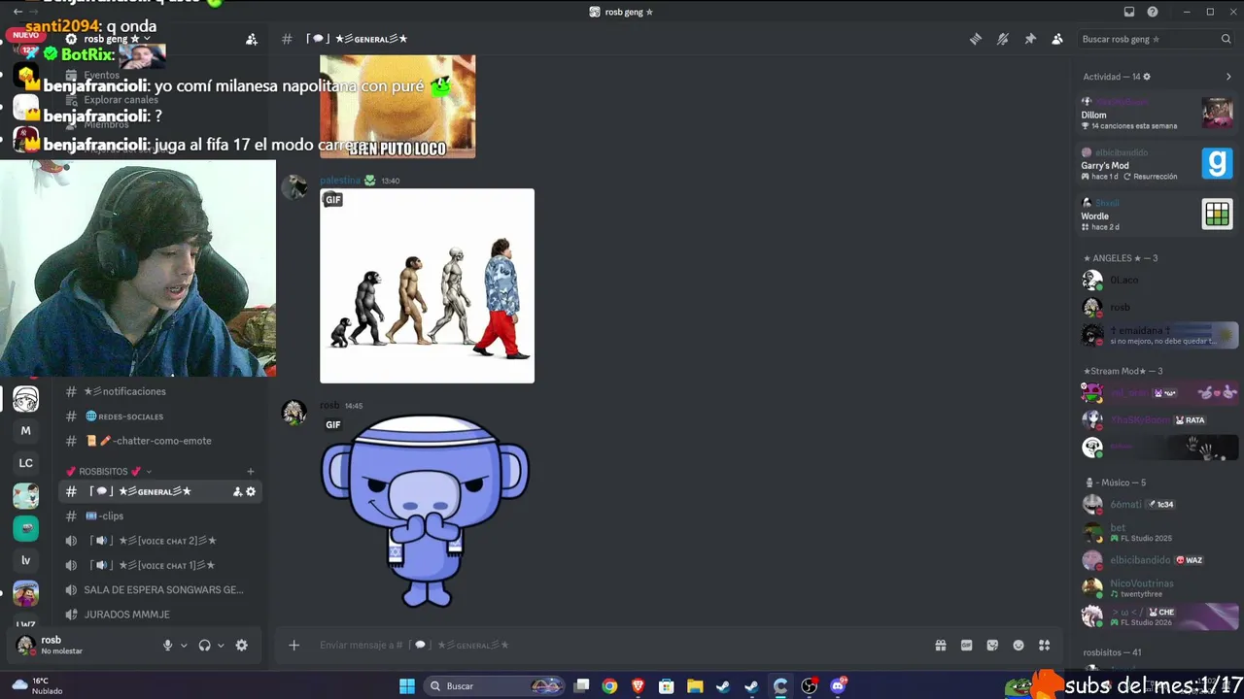Select the teal server icon in sidebar
The width and height of the screenshot is (1244, 699).
tap(26, 528)
